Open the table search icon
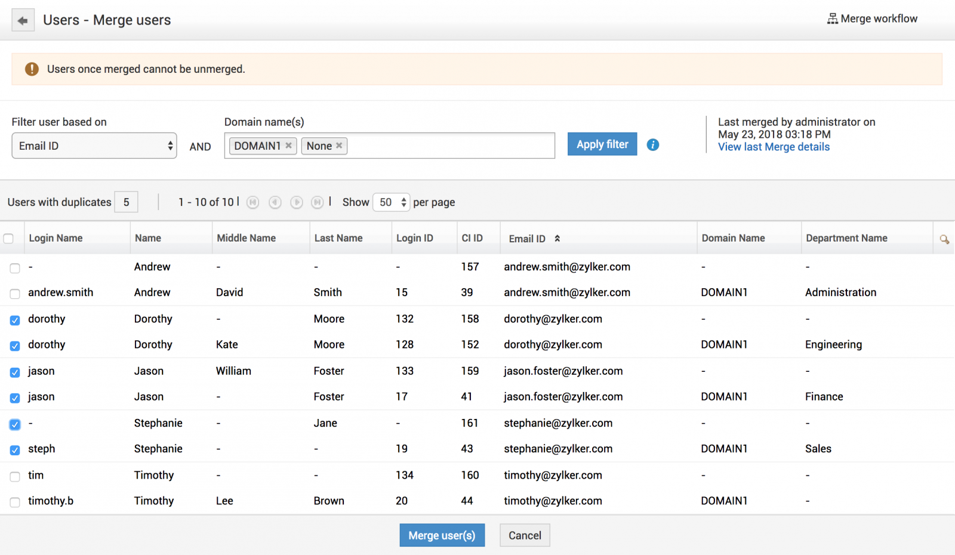The image size is (955, 555). point(944,239)
